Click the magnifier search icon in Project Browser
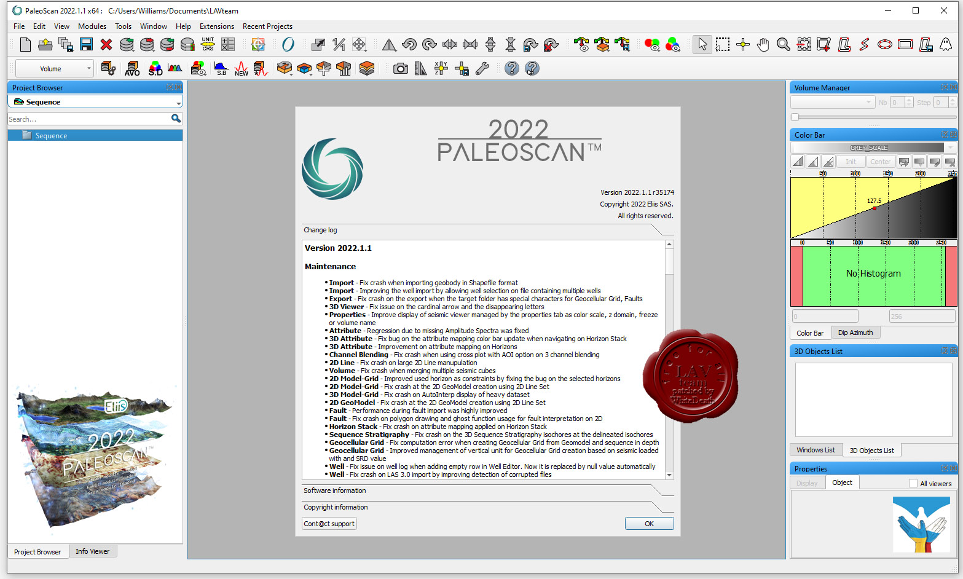The width and height of the screenshot is (963, 579). pyautogui.click(x=176, y=119)
